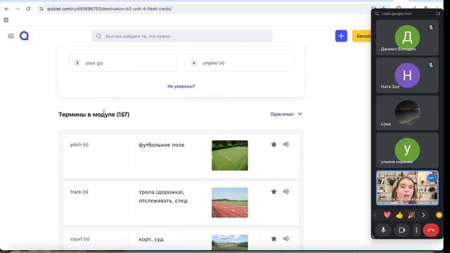Focus the Quizlet search field
The height and width of the screenshot is (253, 450).
point(182,36)
